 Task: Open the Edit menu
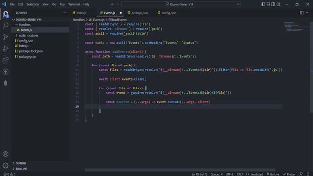coord(21,4)
